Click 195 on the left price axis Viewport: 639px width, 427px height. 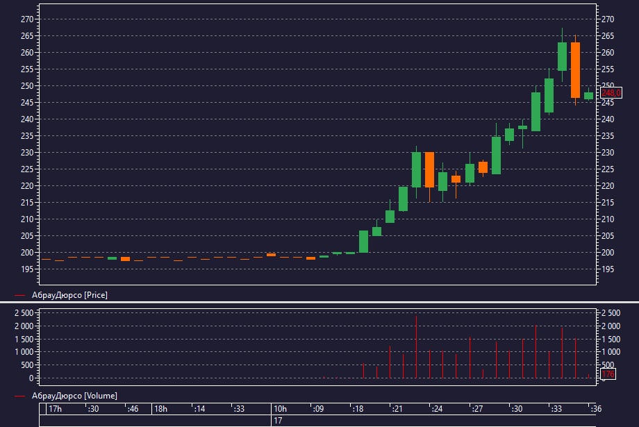(x=27, y=269)
